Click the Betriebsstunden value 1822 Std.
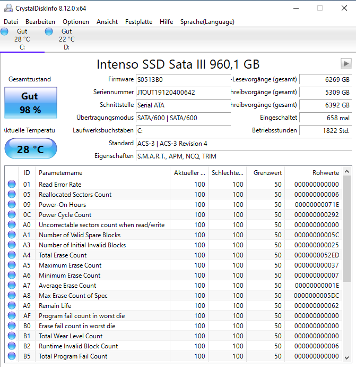 coord(325,131)
